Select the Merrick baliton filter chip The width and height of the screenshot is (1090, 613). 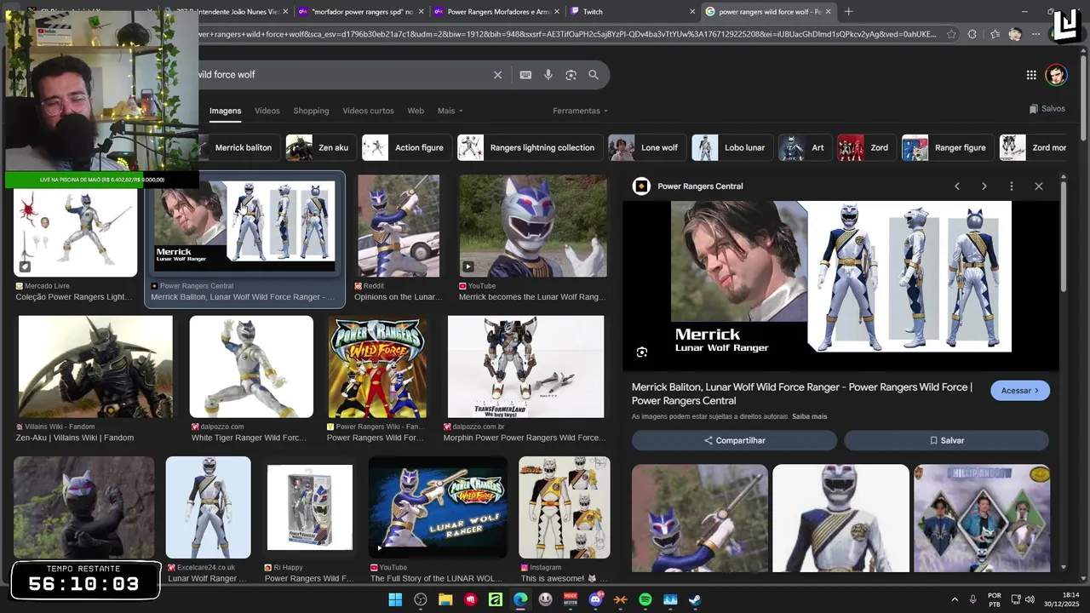click(243, 147)
